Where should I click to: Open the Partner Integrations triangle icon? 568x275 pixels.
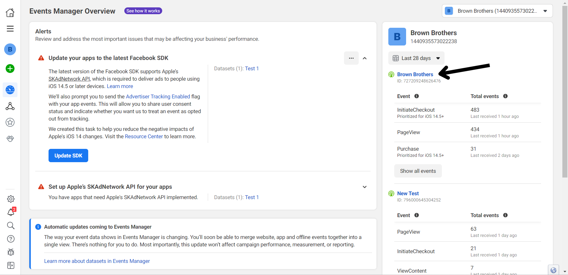point(10,106)
